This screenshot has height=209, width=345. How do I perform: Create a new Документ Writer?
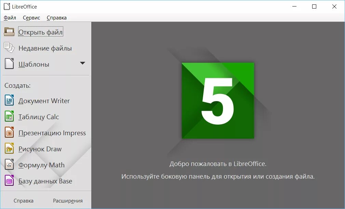tap(44, 101)
